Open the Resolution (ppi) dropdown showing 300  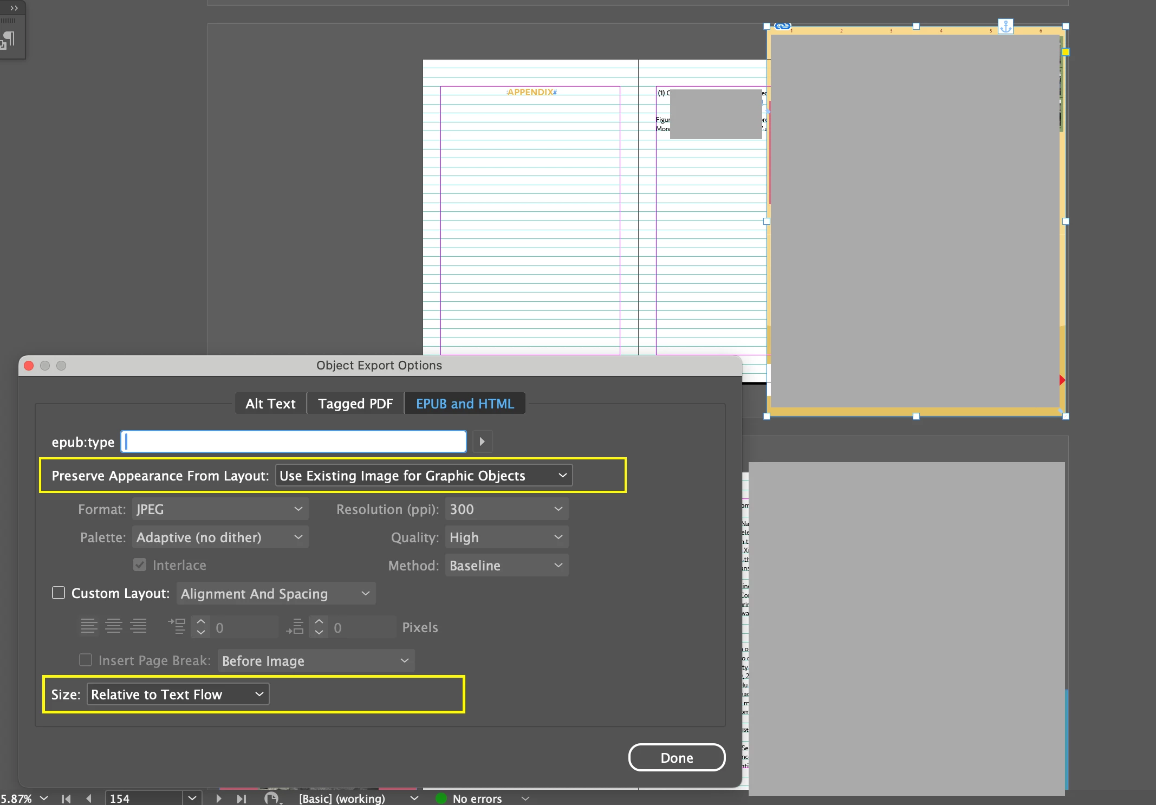pyautogui.click(x=506, y=509)
